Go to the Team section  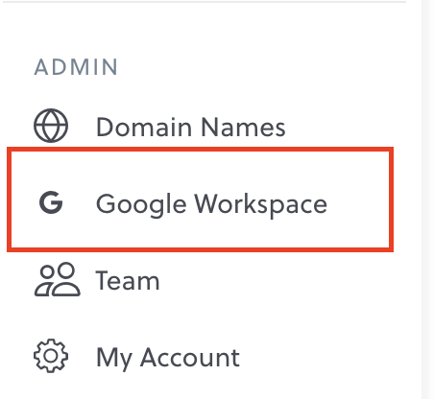(128, 280)
